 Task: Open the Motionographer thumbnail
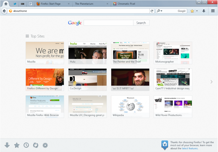click(x=173, y=53)
